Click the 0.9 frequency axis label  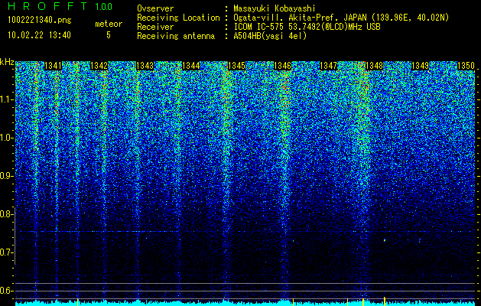tap(7, 176)
